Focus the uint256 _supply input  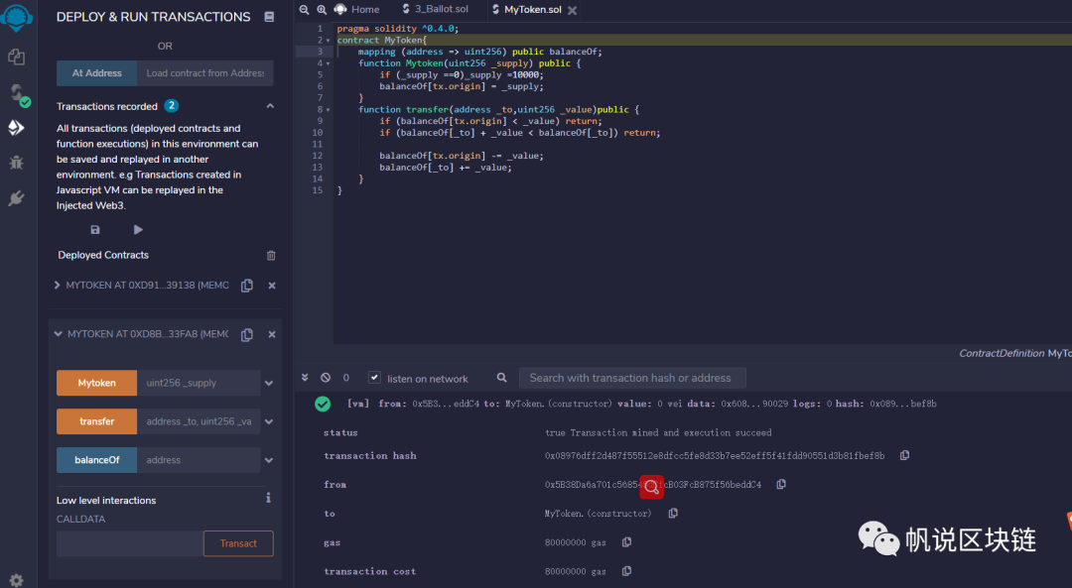199,383
